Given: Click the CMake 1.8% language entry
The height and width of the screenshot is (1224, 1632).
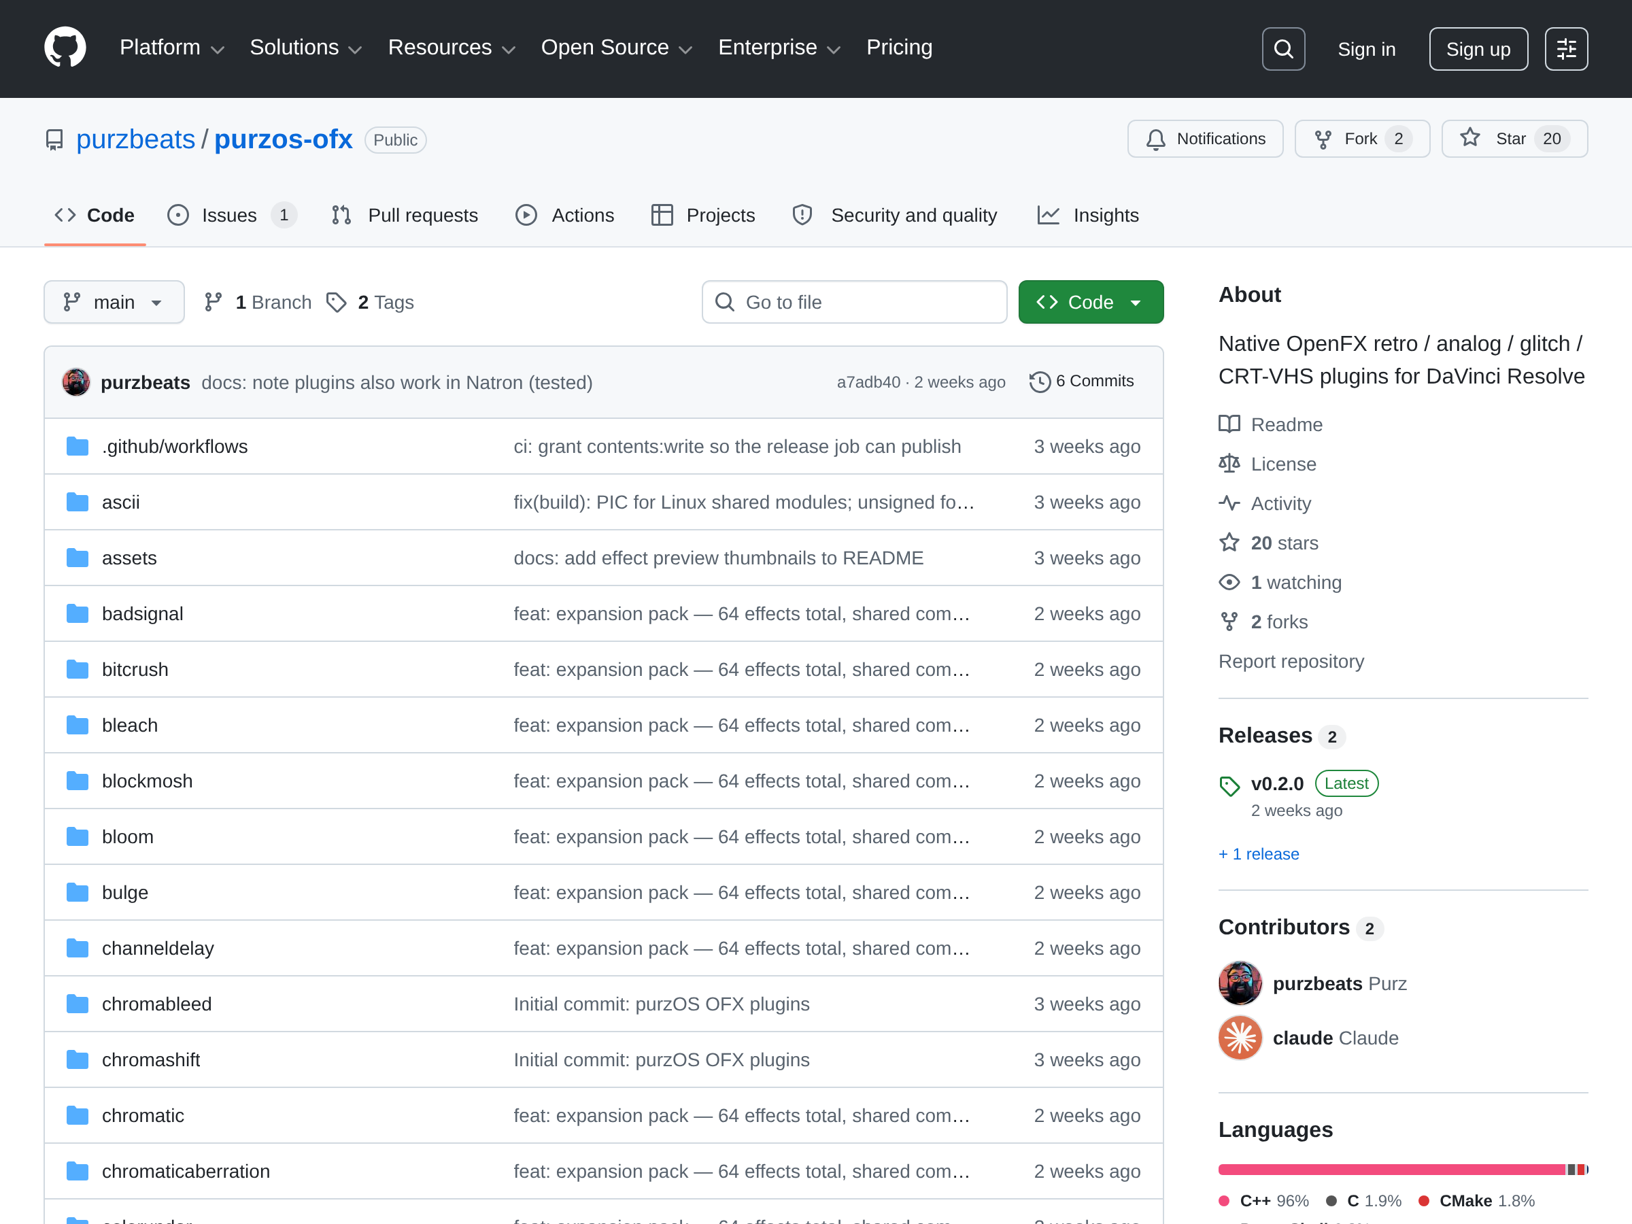Looking at the screenshot, I should point(1476,1200).
